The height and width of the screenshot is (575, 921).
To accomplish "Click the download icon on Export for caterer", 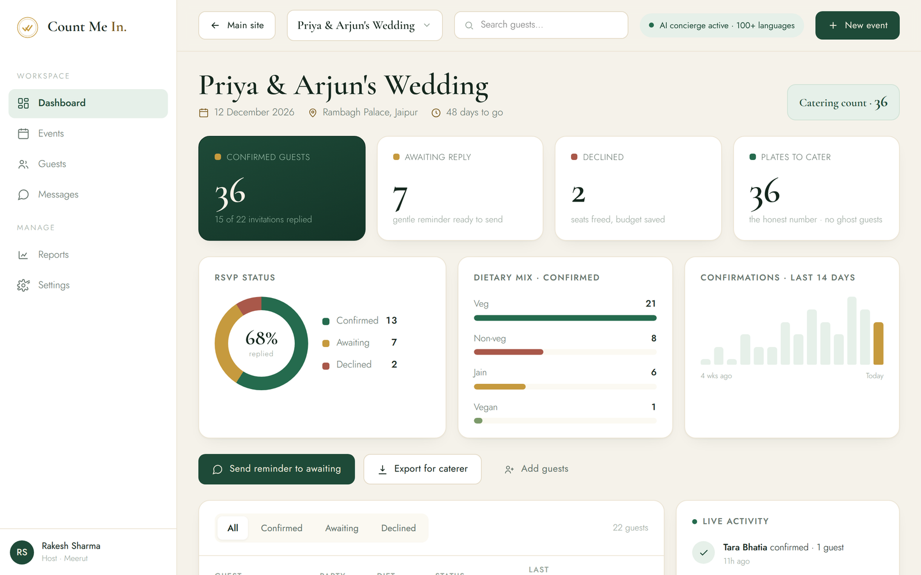I will [383, 469].
